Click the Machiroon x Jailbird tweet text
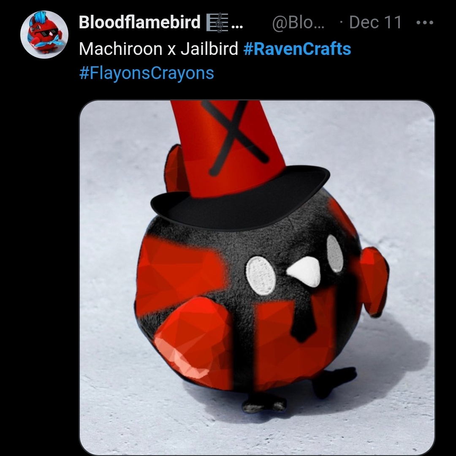 tap(158, 49)
